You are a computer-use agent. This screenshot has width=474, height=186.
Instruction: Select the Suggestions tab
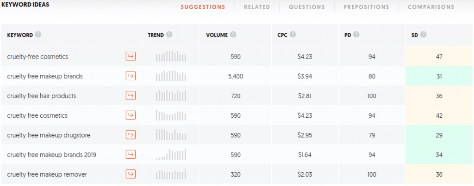coord(203,7)
